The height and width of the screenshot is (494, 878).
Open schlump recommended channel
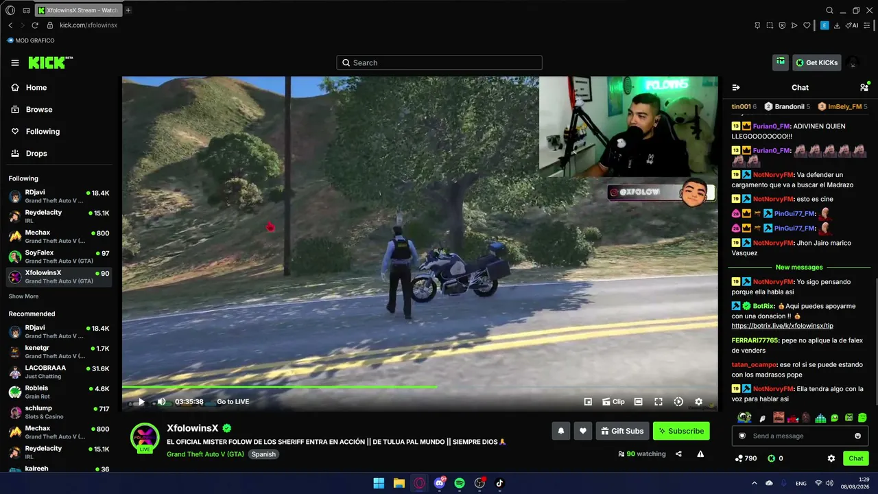pos(59,412)
